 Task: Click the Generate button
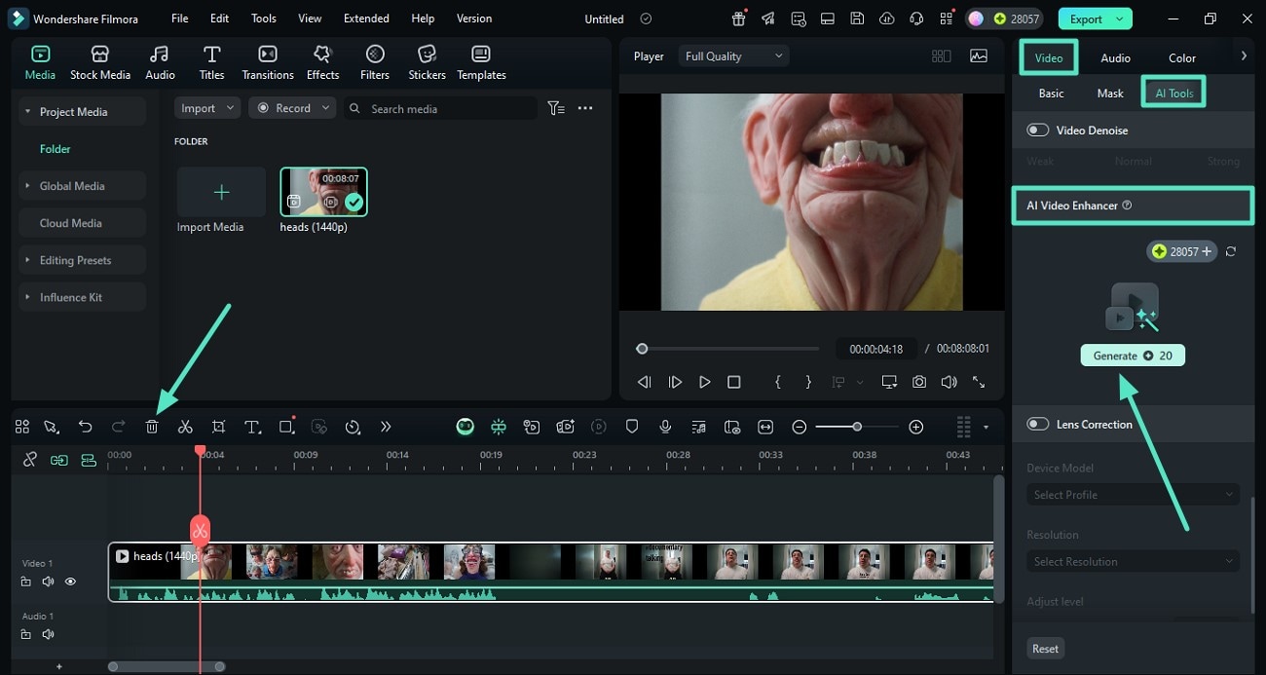1133,356
